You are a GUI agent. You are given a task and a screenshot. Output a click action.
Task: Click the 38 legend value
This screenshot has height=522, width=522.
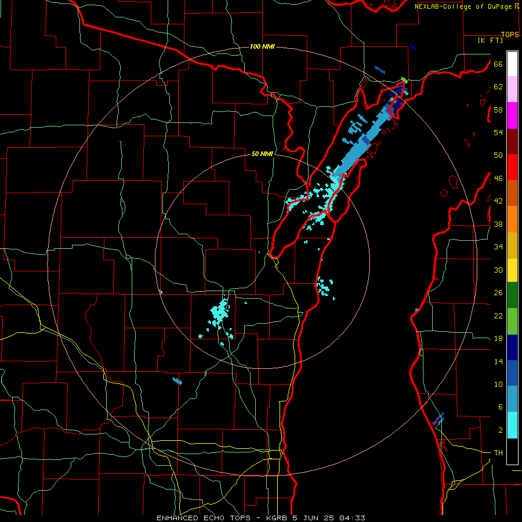498,224
